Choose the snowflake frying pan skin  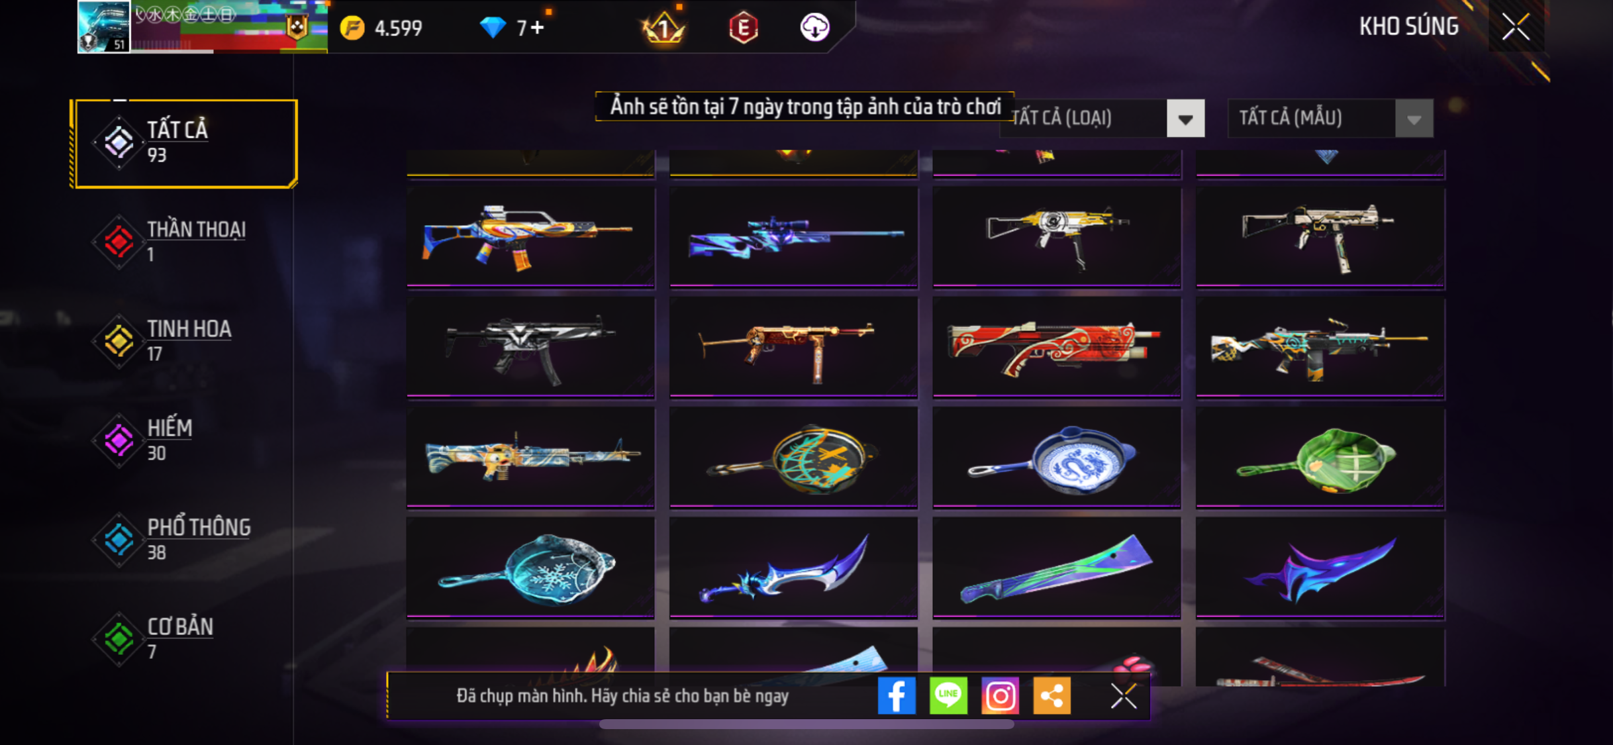[530, 568]
